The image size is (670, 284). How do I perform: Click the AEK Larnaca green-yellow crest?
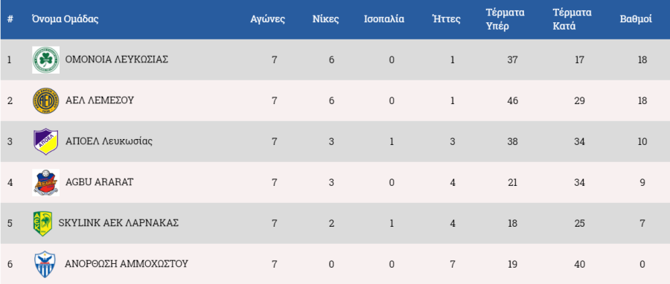pos(42,224)
